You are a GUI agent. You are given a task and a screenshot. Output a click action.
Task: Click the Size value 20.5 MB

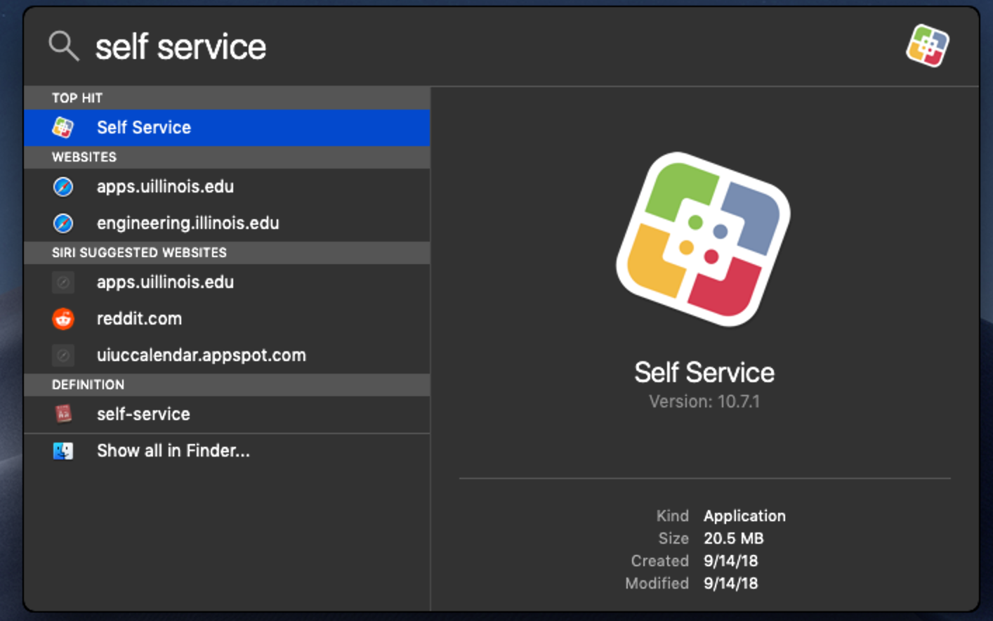pyautogui.click(x=733, y=539)
